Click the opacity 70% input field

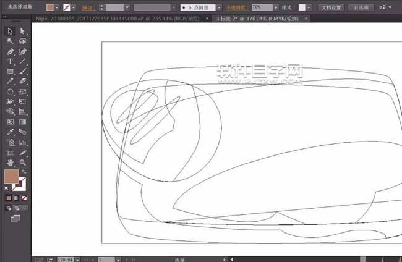point(262,7)
